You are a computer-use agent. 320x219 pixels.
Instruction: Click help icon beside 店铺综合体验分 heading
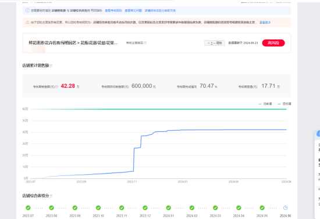[51, 196]
